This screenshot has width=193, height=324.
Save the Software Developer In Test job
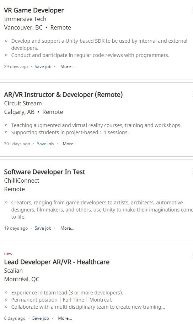click(43, 228)
